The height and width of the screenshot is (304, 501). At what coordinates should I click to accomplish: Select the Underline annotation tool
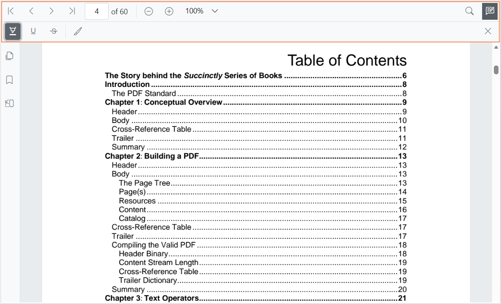(33, 31)
